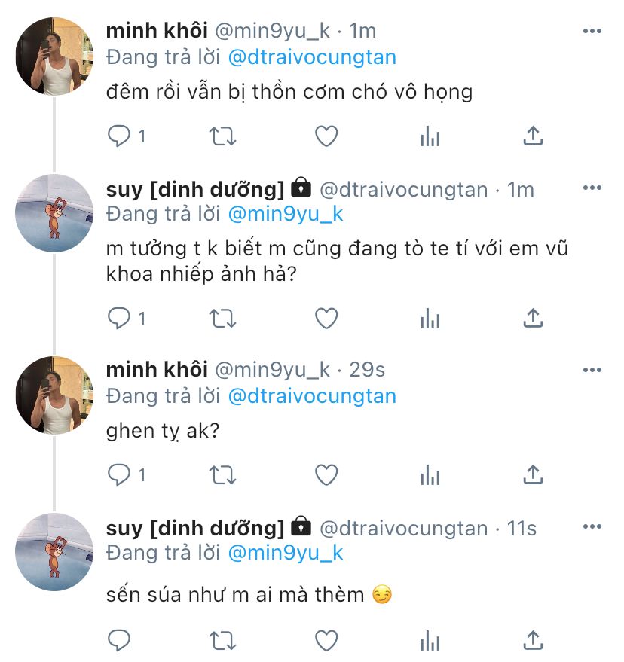Open suy [dinh dưỡng] avatar on last tweet

point(54,552)
